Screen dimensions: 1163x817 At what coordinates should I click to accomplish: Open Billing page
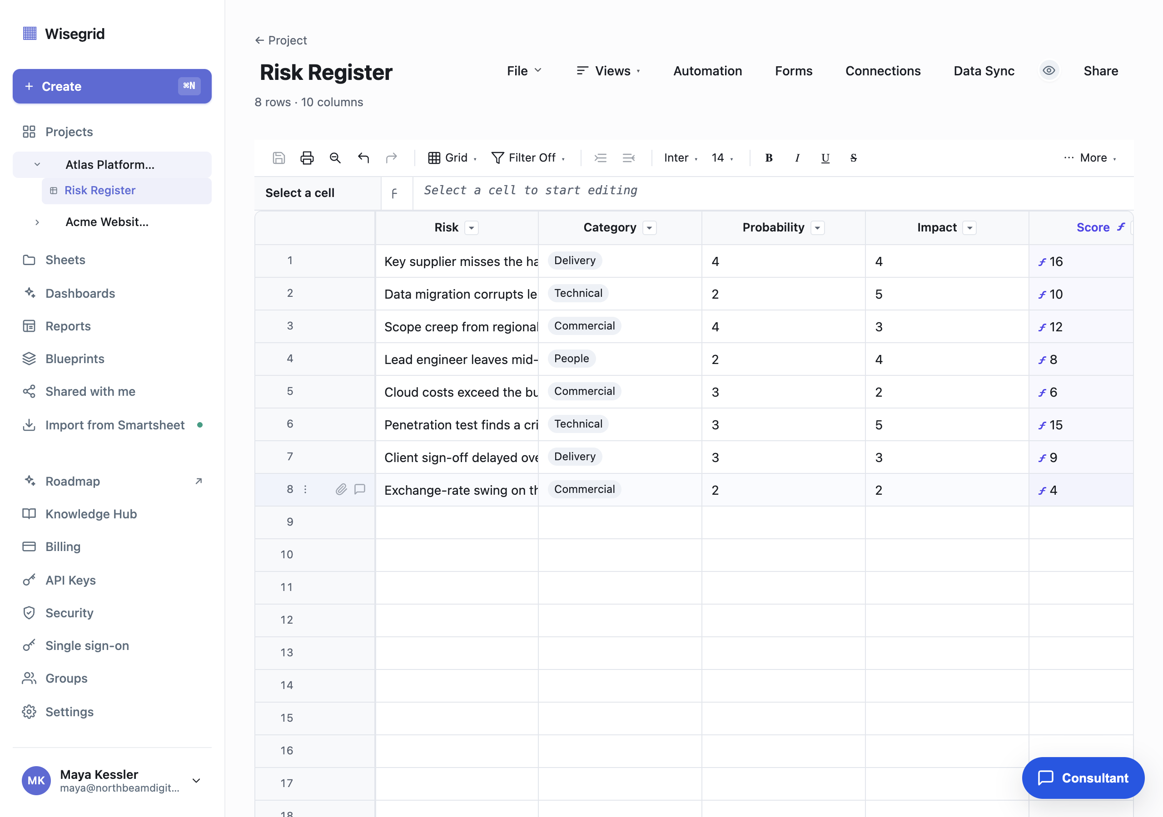coord(113,546)
